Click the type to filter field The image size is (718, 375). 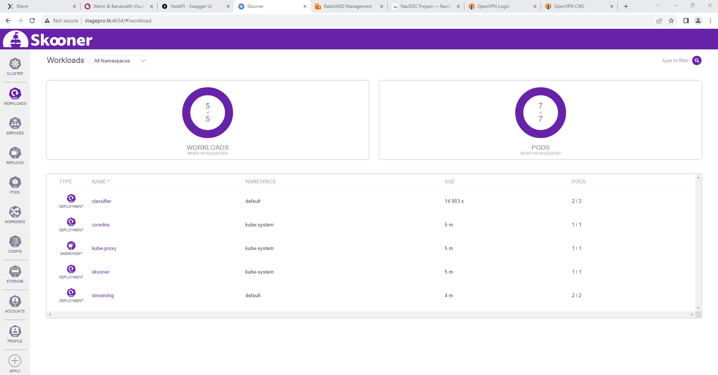[x=675, y=61]
